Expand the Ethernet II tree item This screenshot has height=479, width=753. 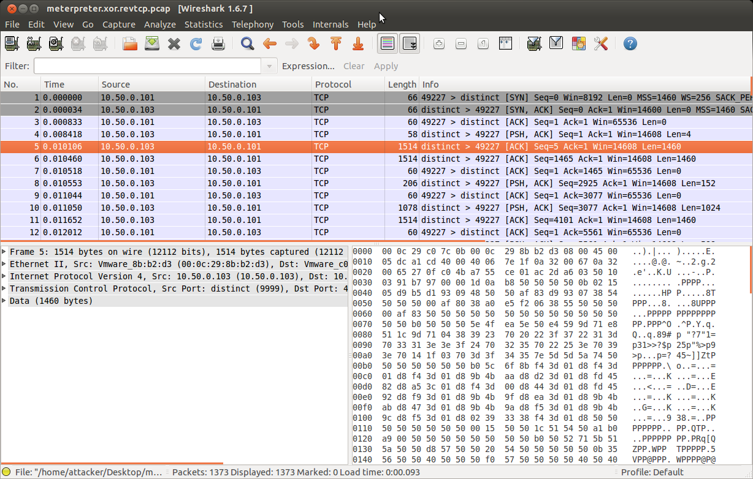pos(5,264)
